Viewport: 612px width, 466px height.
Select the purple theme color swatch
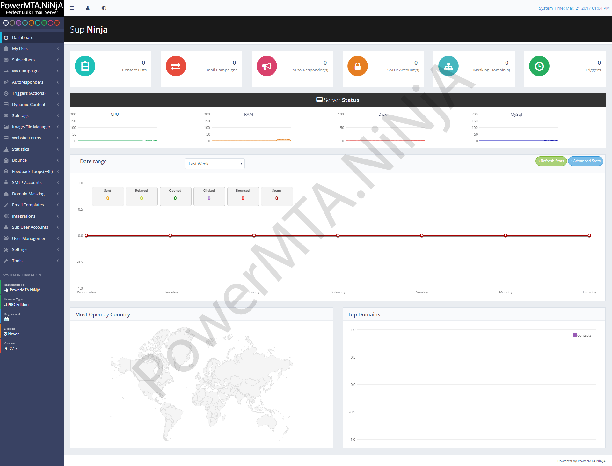[18, 23]
